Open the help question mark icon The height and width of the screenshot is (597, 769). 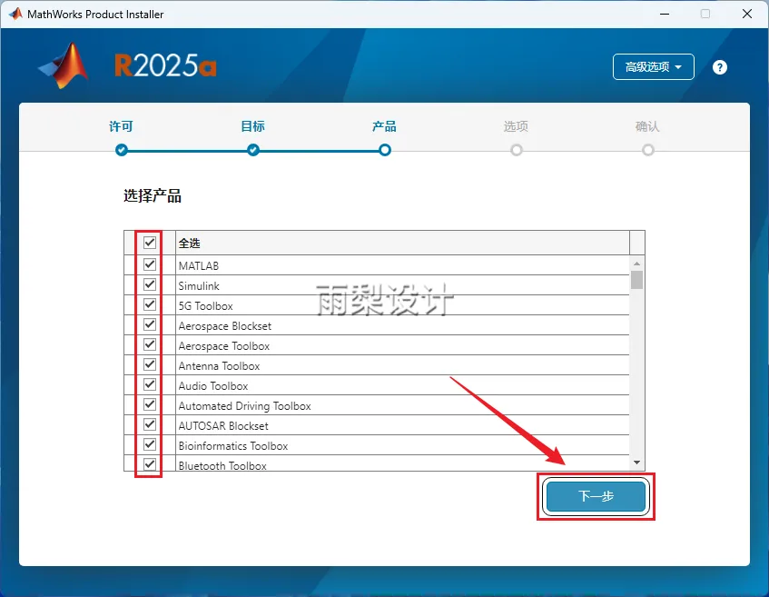point(719,67)
